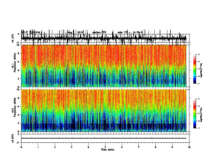Click time axis tick label '3'

tap(72, 147)
